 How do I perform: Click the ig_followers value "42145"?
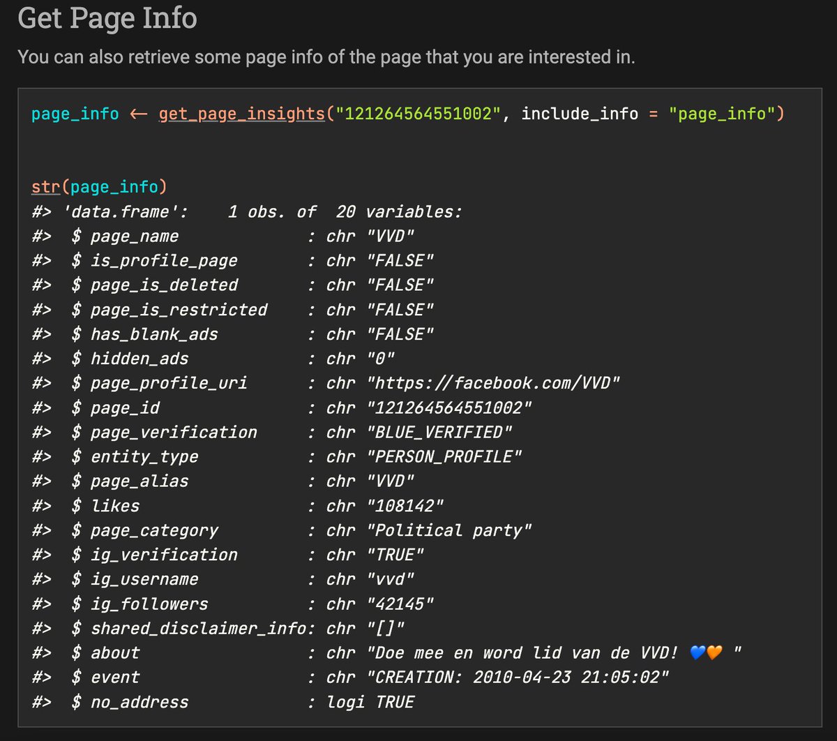[400, 604]
